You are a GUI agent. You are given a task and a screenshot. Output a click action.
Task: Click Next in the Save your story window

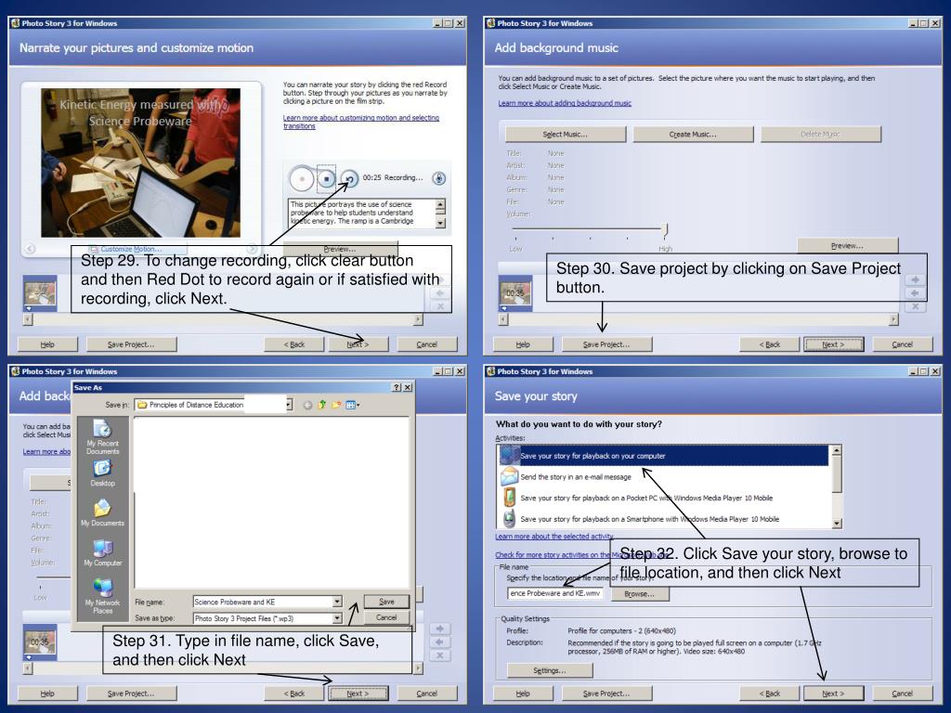[833, 694]
